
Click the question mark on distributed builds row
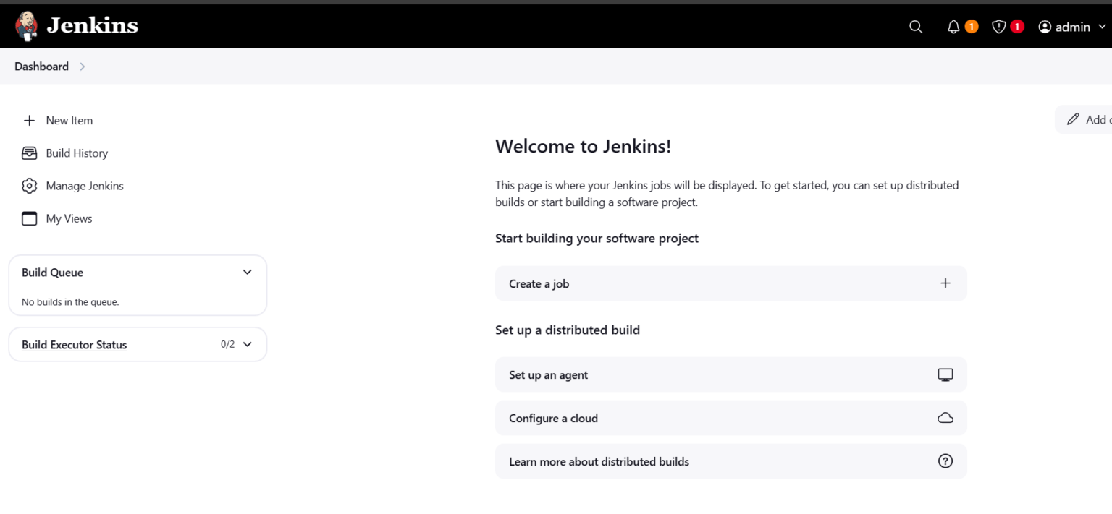945,461
